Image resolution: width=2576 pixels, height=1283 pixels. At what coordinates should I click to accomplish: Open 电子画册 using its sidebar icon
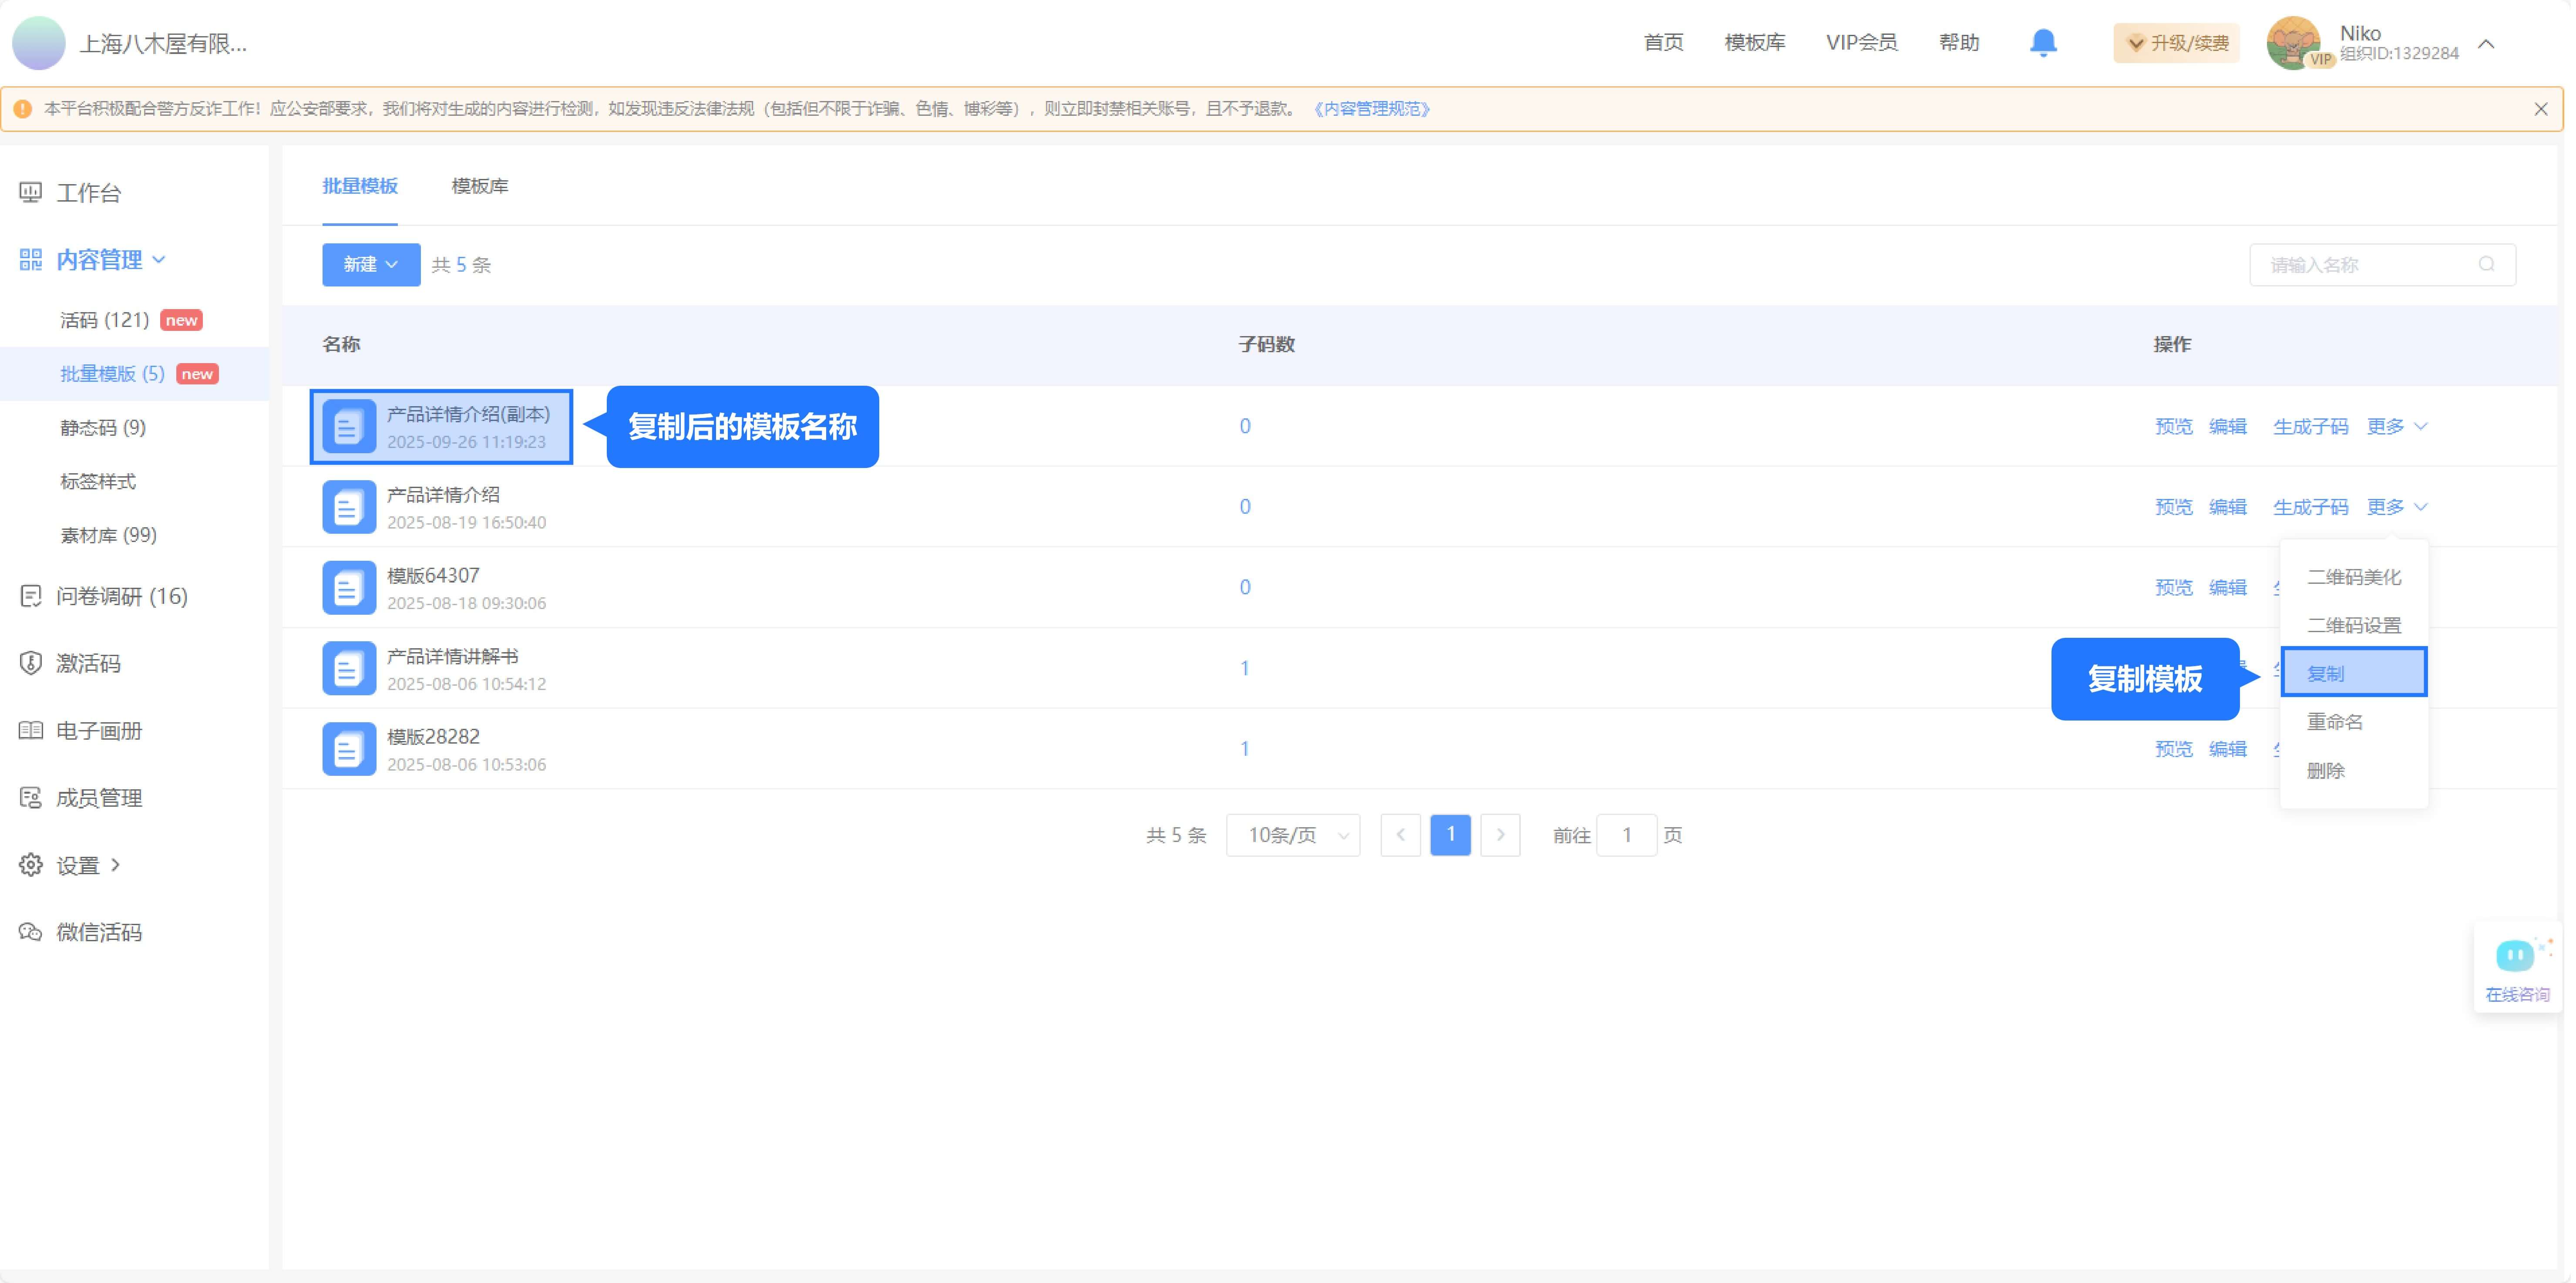tap(30, 730)
